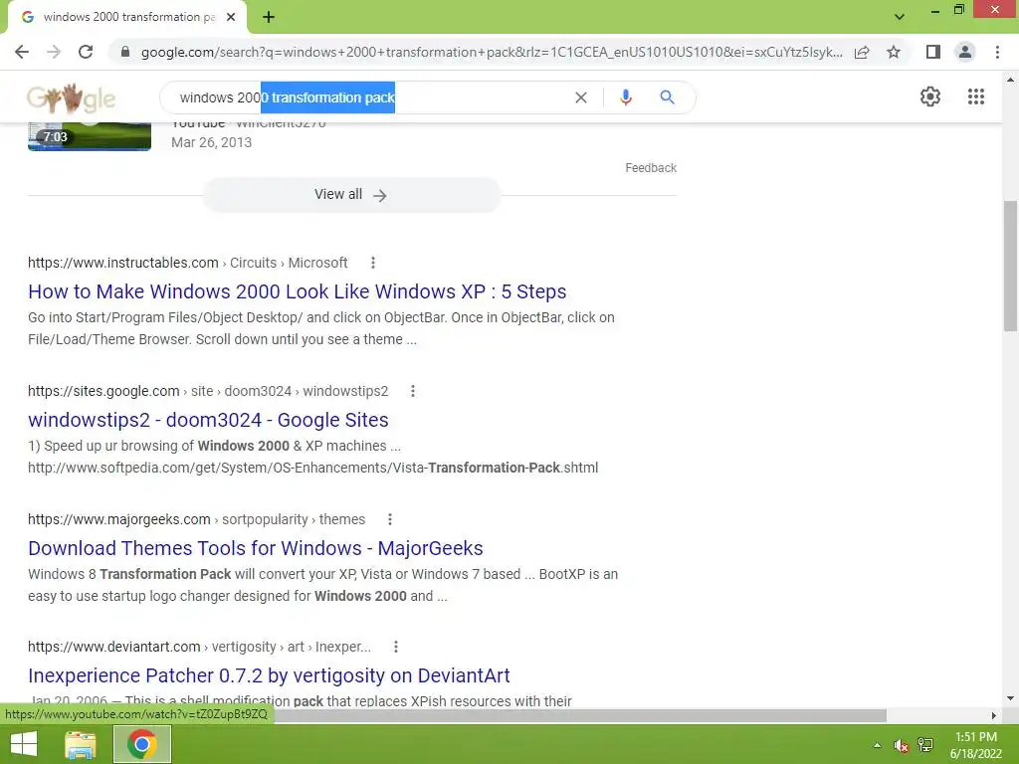Start voice search with the microphone

(626, 97)
